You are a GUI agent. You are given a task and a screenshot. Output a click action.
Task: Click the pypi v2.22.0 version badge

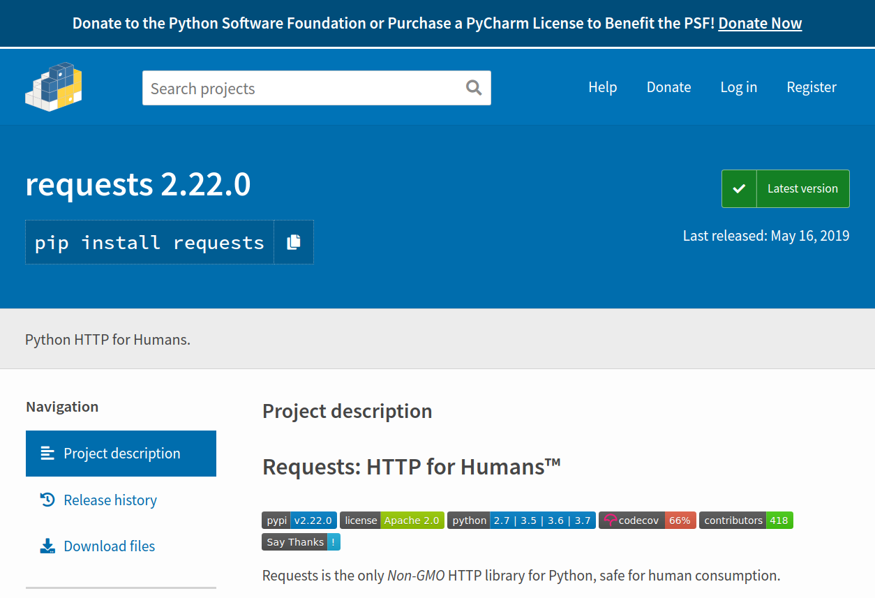click(x=299, y=520)
